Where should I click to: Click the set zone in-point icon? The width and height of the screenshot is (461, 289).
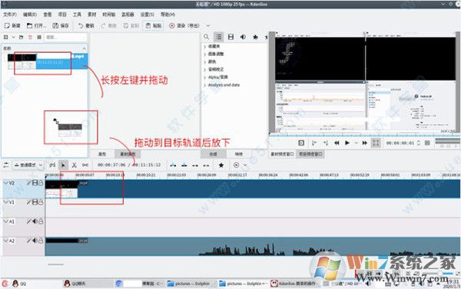[x=314, y=143]
